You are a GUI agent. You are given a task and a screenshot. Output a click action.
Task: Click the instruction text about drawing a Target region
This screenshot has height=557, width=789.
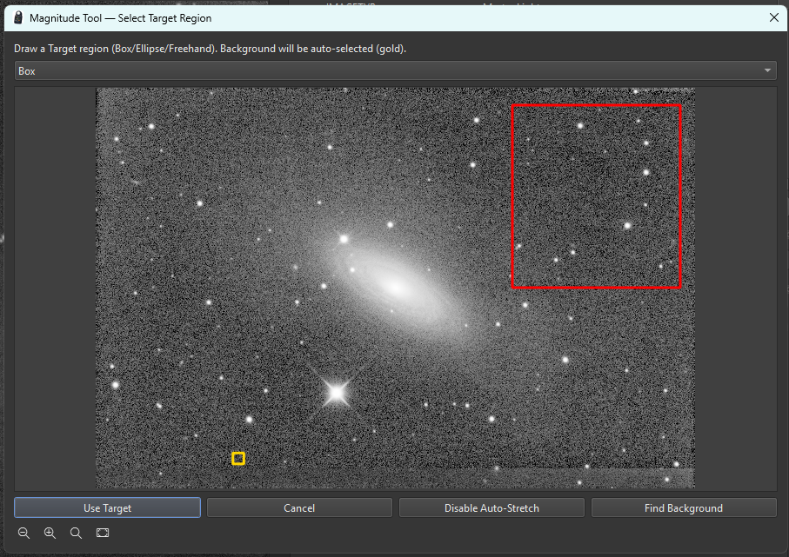(210, 49)
